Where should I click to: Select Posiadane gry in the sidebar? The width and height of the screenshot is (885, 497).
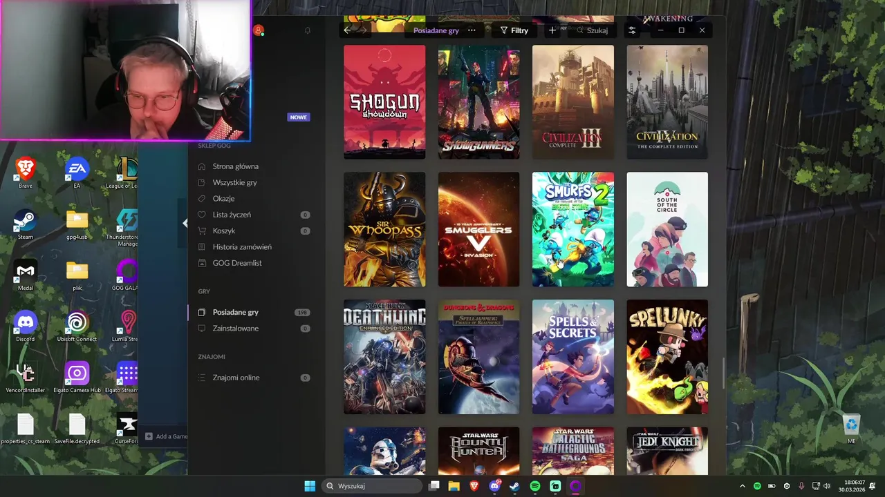pos(235,312)
